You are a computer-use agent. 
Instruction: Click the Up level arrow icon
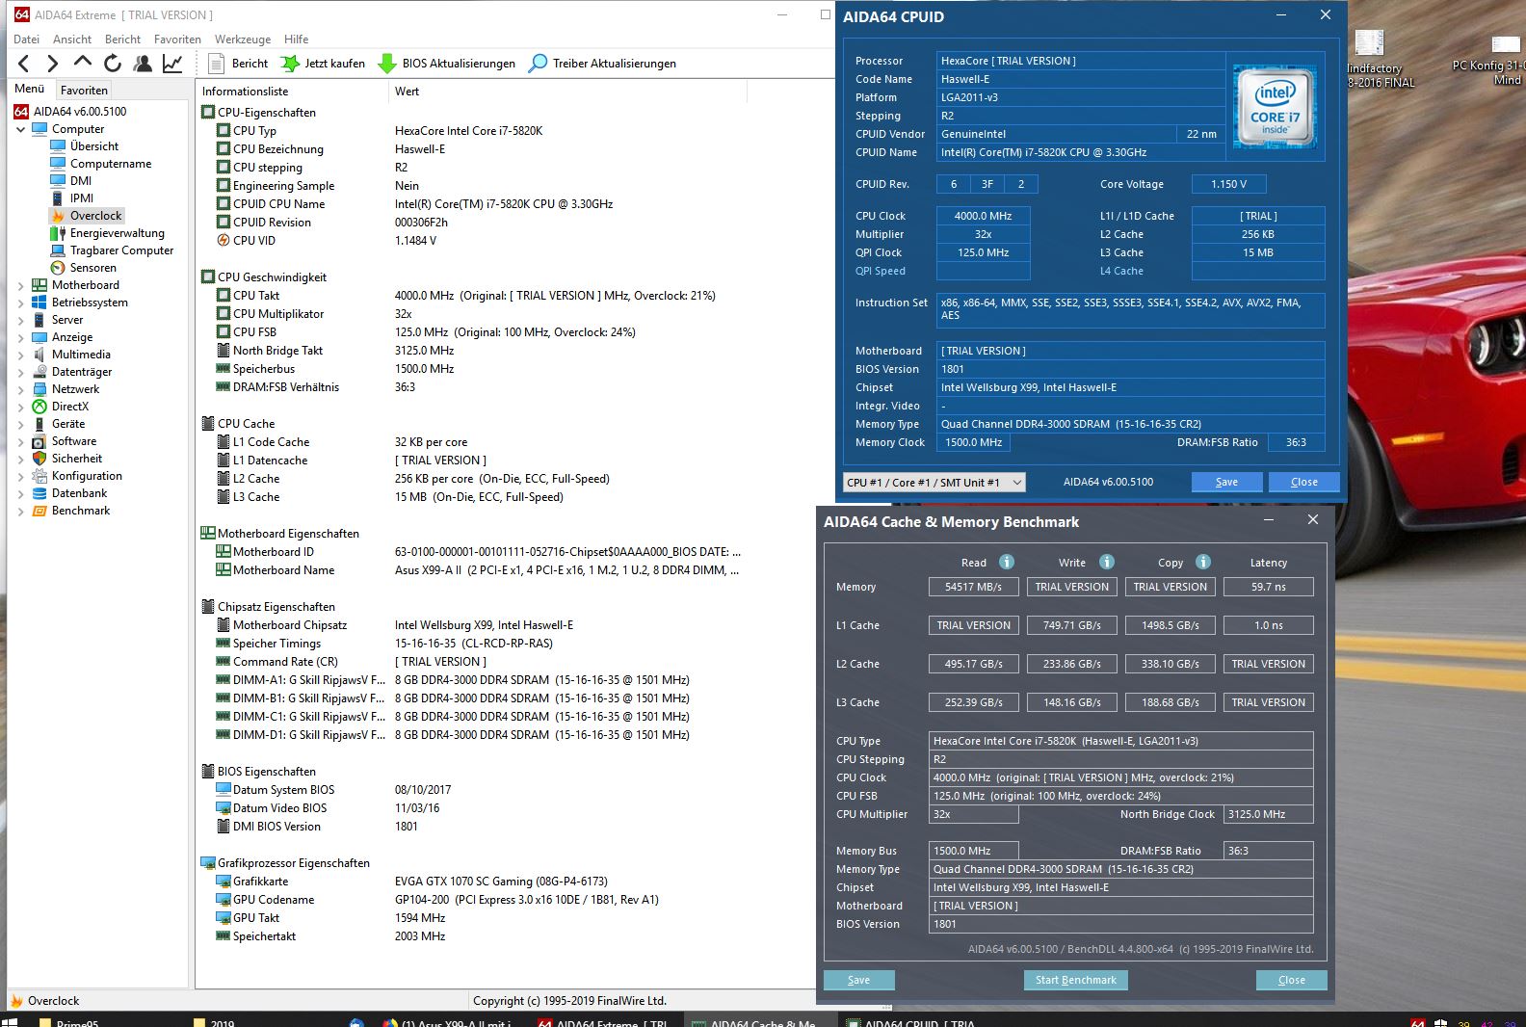[83, 63]
